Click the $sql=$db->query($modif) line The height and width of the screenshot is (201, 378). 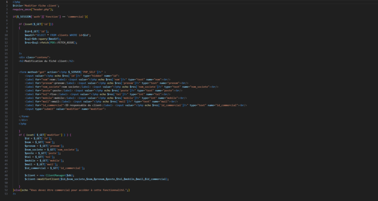(43, 39)
